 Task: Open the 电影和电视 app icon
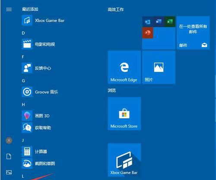27,44
